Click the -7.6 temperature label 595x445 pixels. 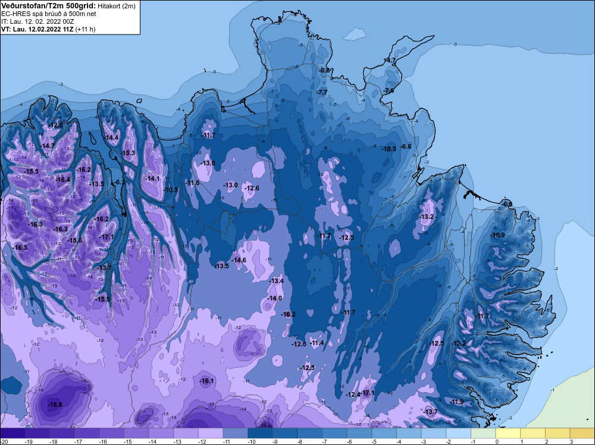[389, 90]
